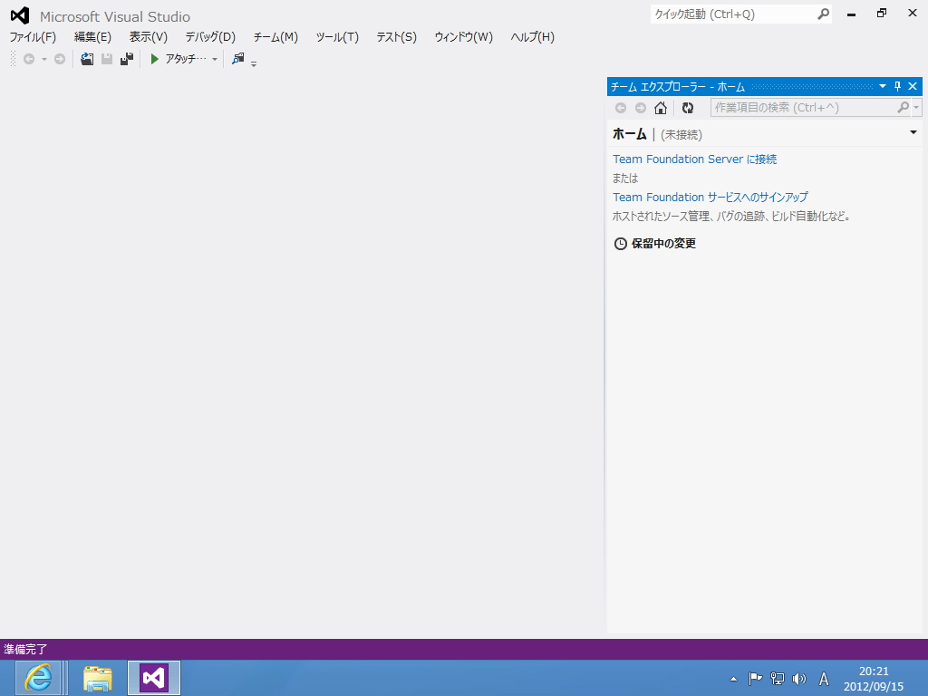Click the Find in Files toolbar icon

coord(238,59)
